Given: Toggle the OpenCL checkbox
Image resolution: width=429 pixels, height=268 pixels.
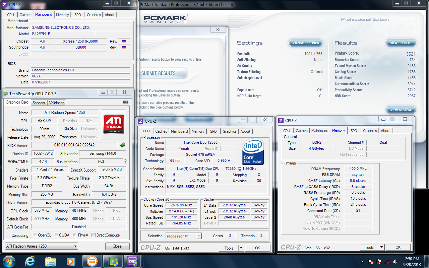Looking at the screenshot, I should [35, 235].
